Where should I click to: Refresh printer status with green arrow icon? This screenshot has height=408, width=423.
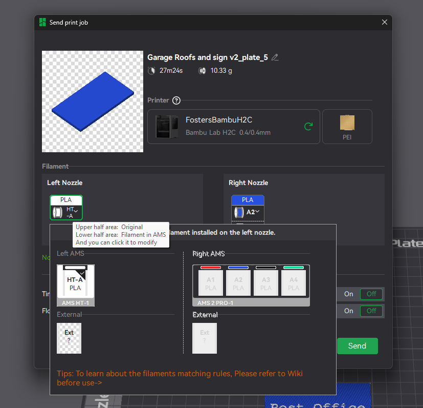click(x=308, y=126)
